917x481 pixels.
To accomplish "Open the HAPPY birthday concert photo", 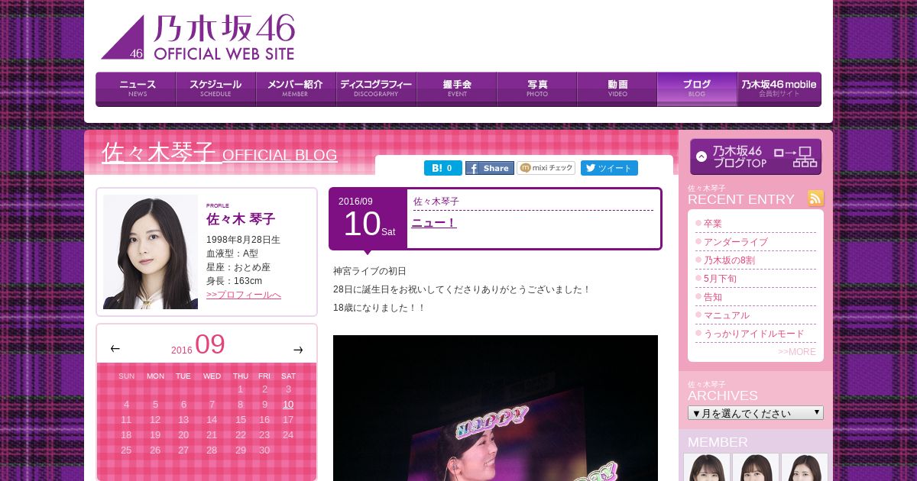I will pyautogui.click(x=495, y=408).
